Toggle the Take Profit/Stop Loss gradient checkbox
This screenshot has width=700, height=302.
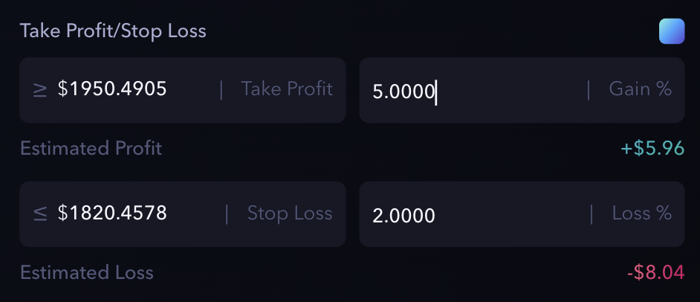[671, 31]
